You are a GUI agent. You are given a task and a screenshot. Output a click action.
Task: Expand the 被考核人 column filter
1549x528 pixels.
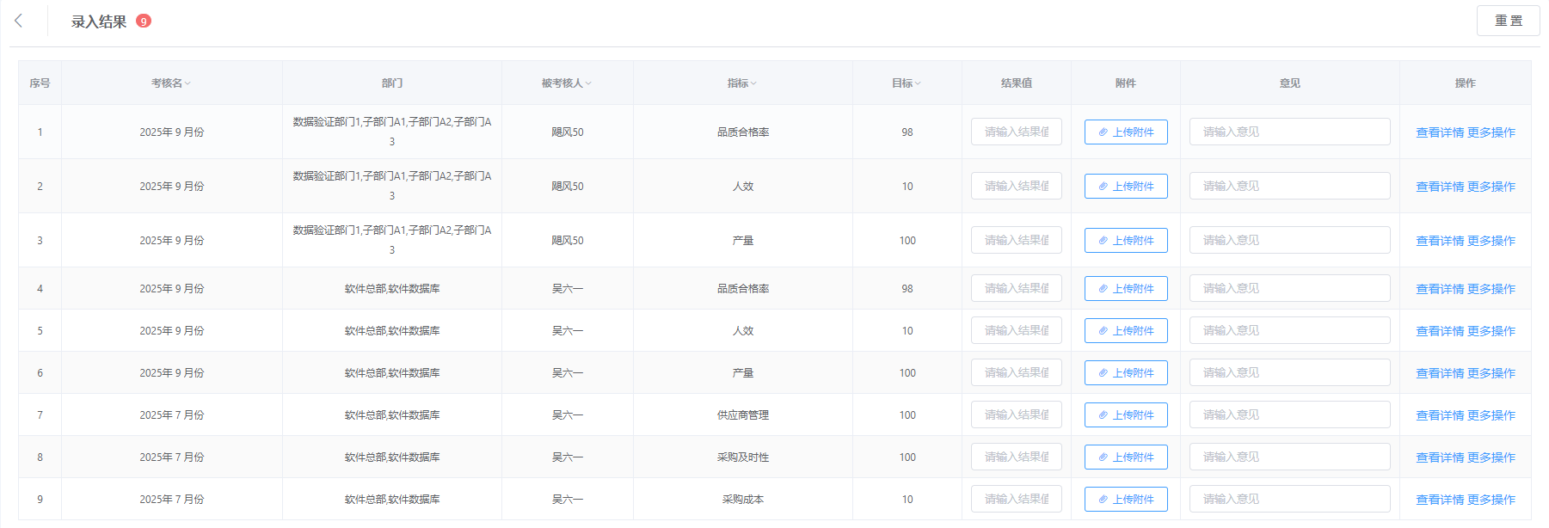(588, 83)
